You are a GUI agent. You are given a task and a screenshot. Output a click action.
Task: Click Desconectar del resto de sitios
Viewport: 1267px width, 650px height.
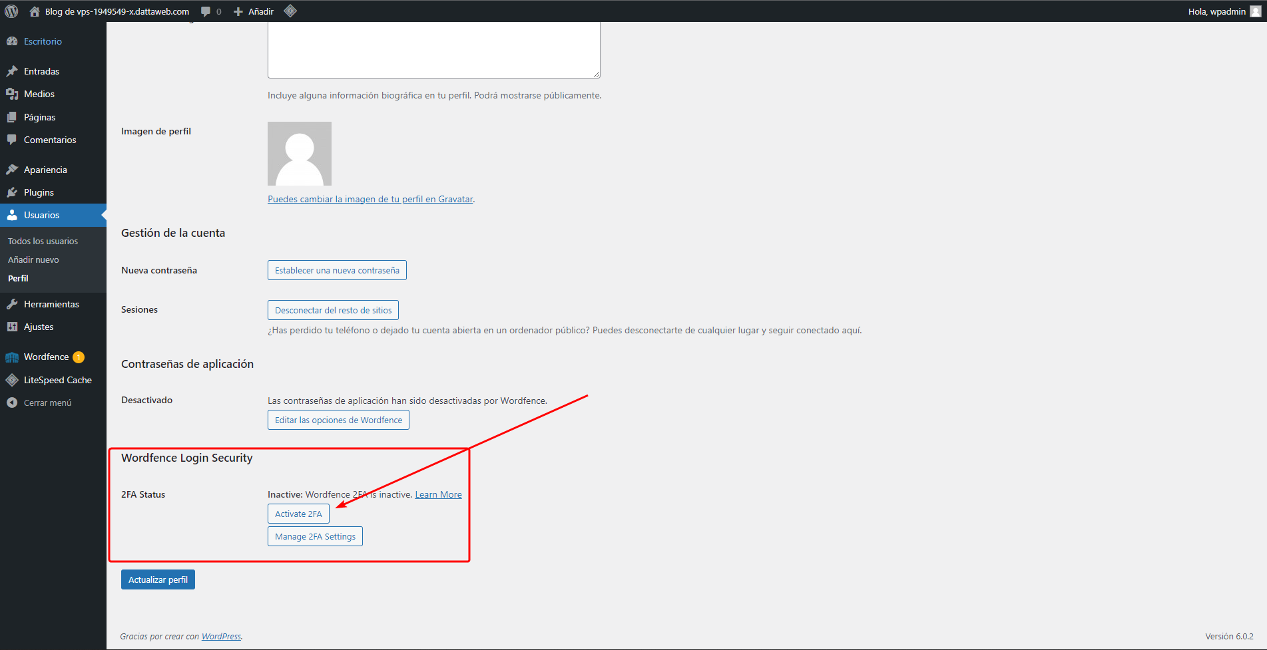point(333,310)
